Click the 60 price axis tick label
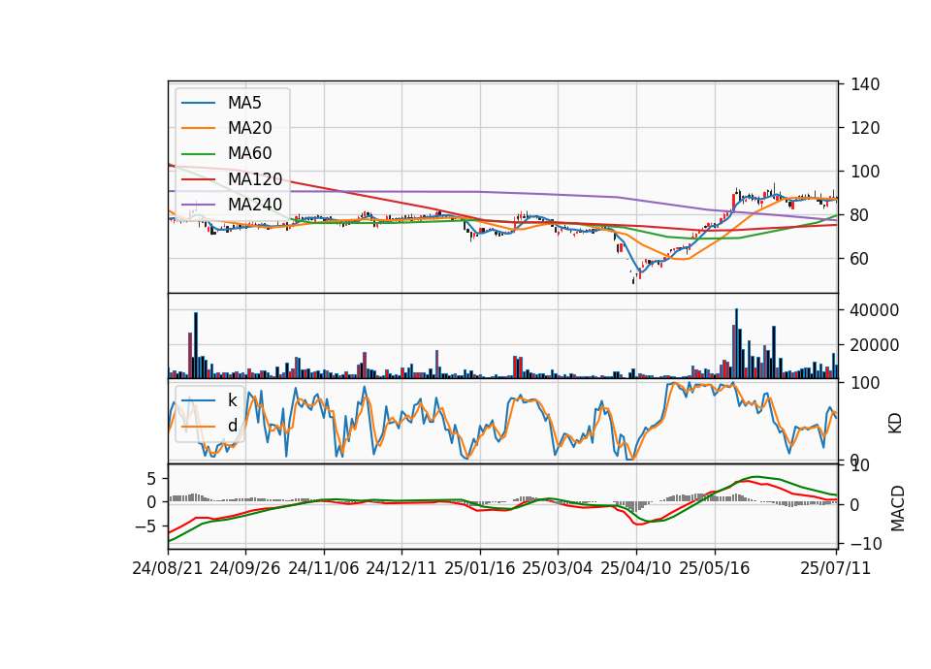 click(860, 259)
